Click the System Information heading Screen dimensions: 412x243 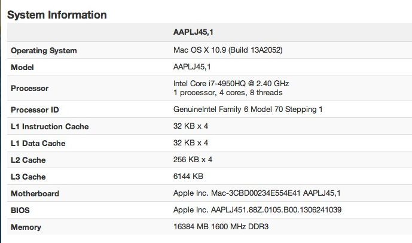pyautogui.click(x=57, y=15)
